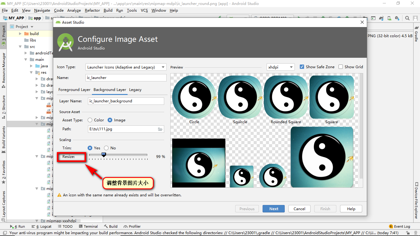
Task: Open the SDK Manager toolbar icon
Action: click(397, 18)
